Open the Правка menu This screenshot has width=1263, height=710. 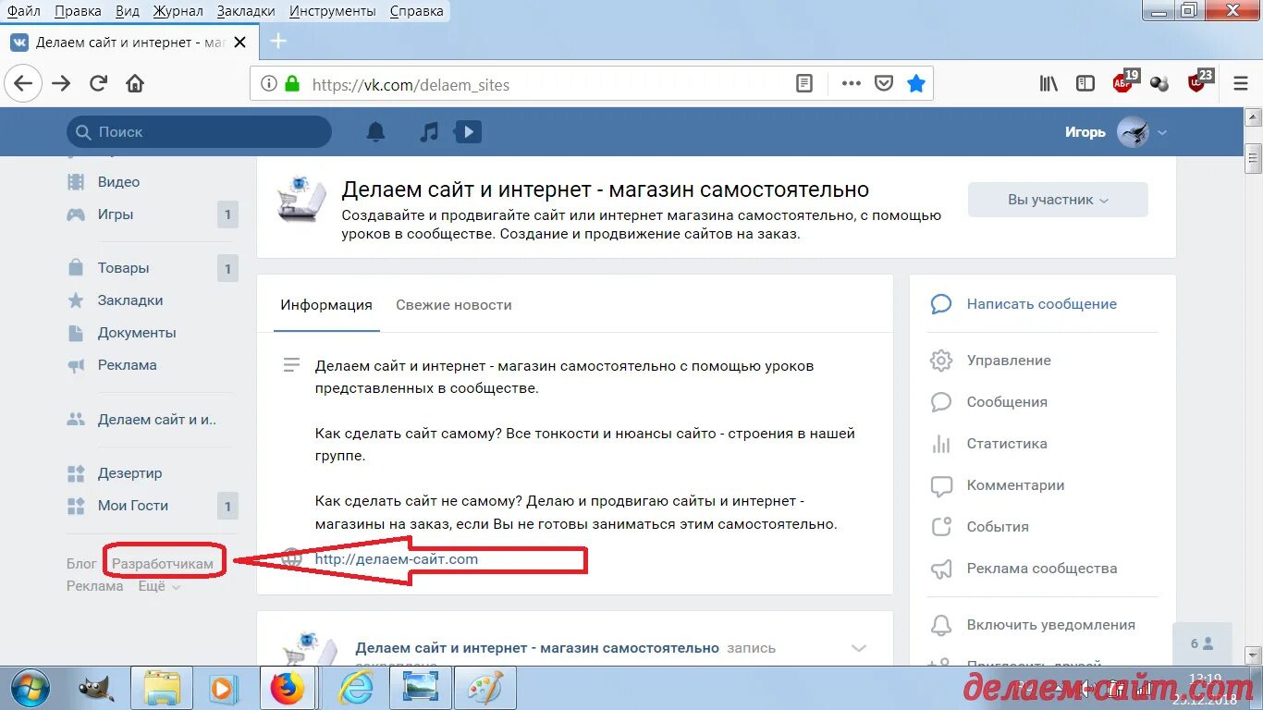(78, 11)
